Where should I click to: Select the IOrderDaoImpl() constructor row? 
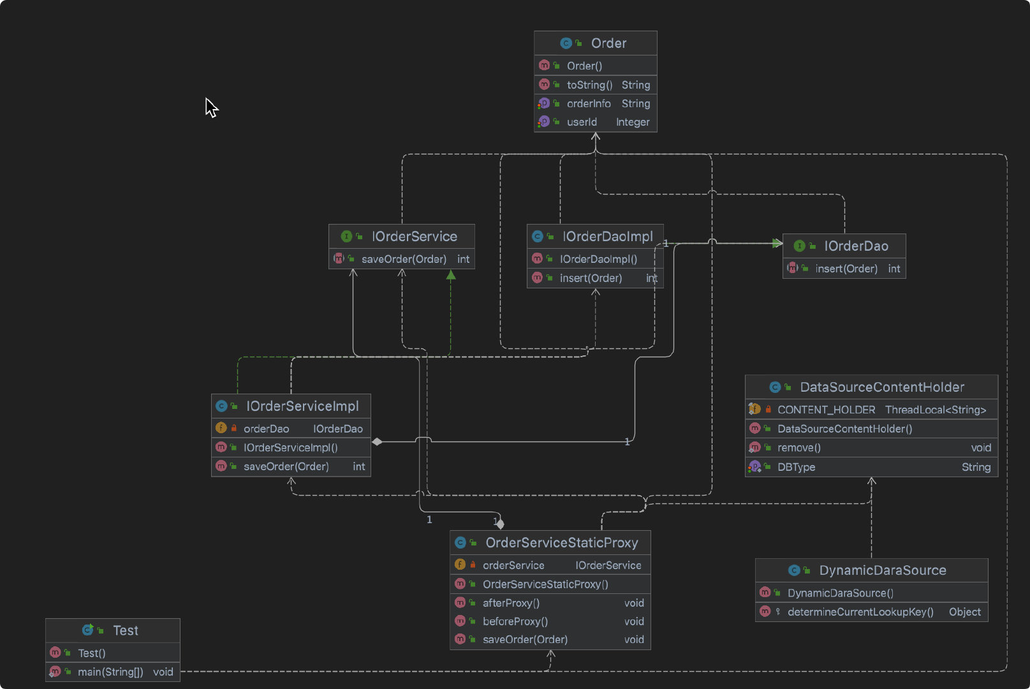click(595, 259)
